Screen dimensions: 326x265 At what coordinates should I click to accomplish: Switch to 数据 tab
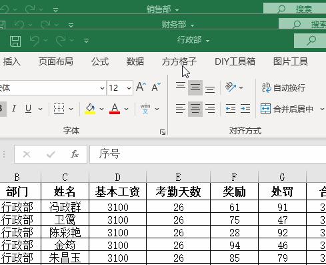[x=135, y=61]
